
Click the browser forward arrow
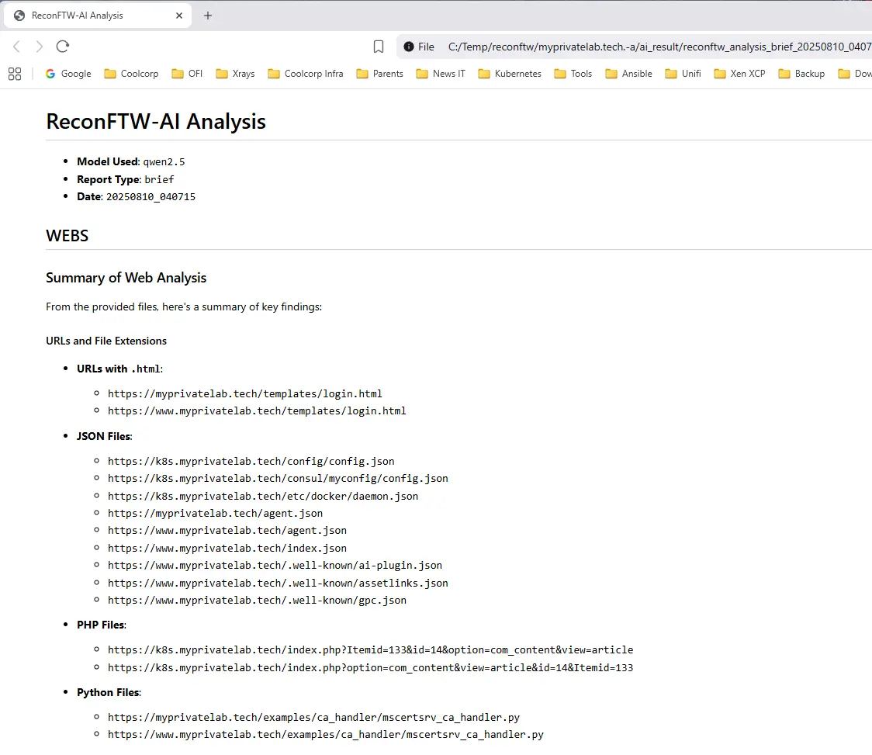(x=40, y=47)
